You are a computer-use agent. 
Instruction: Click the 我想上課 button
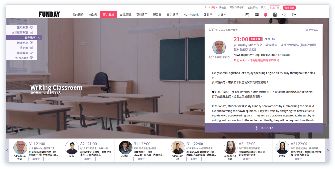289,7
